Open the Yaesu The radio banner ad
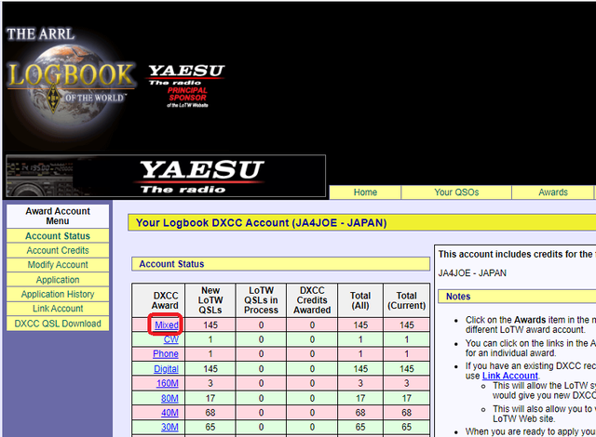 166,176
